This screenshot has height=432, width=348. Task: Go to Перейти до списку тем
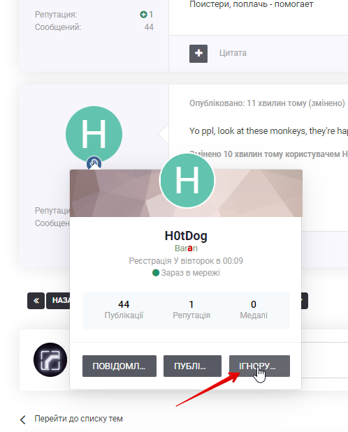click(x=78, y=419)
